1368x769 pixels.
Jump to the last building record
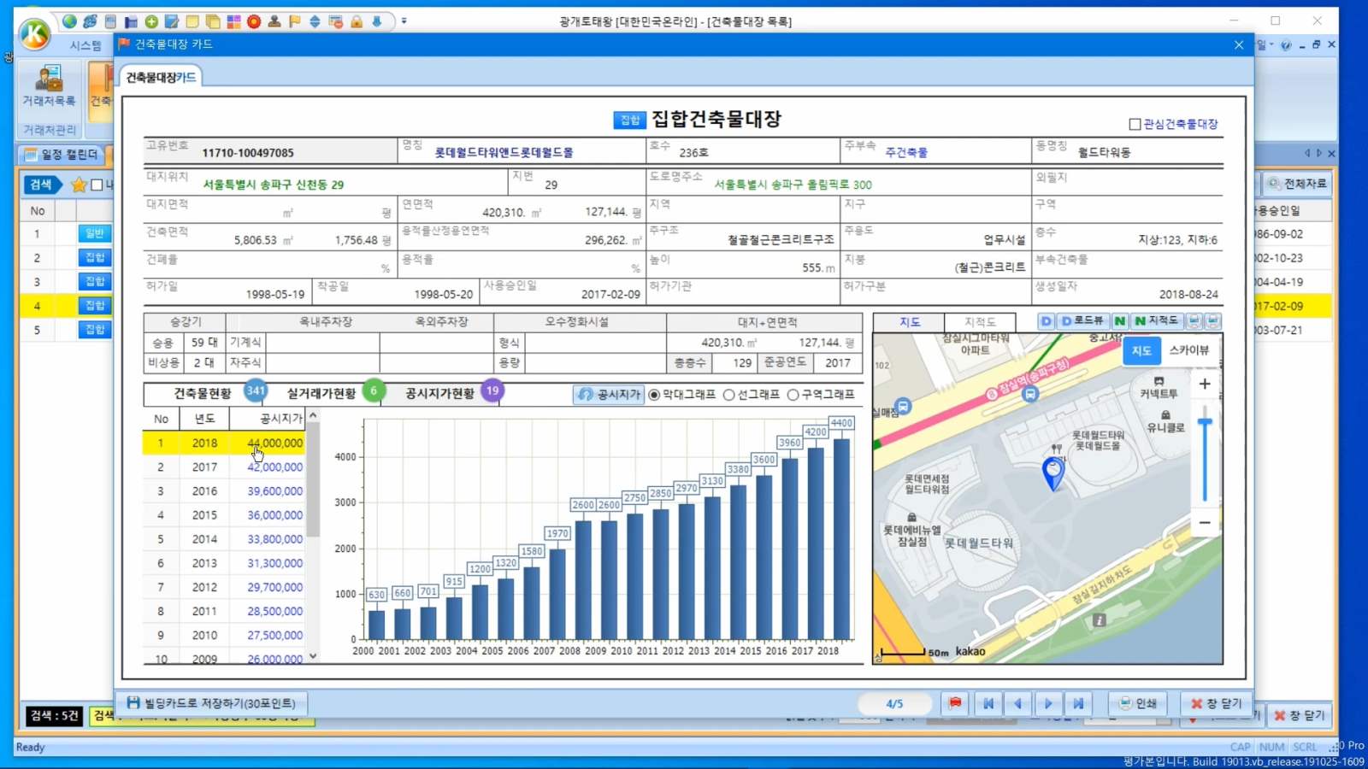coord(1079,703)
